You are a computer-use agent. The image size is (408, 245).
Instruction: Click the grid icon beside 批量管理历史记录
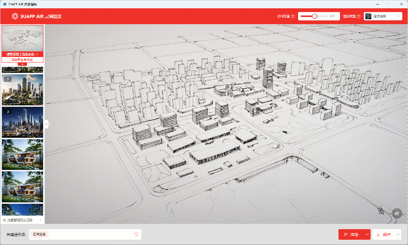tap(4, 220)
